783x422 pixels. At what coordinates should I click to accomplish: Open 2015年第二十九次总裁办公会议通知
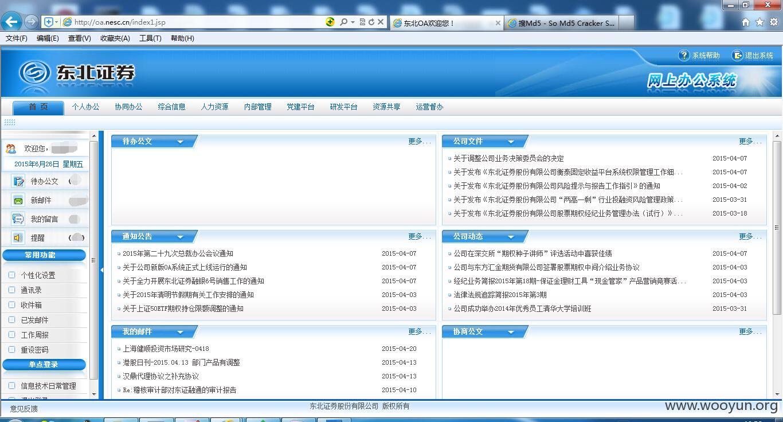[178, 253]
